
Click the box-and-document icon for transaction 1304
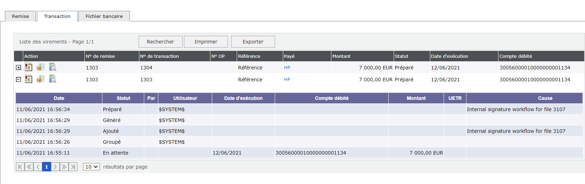[x=41, y=67]
